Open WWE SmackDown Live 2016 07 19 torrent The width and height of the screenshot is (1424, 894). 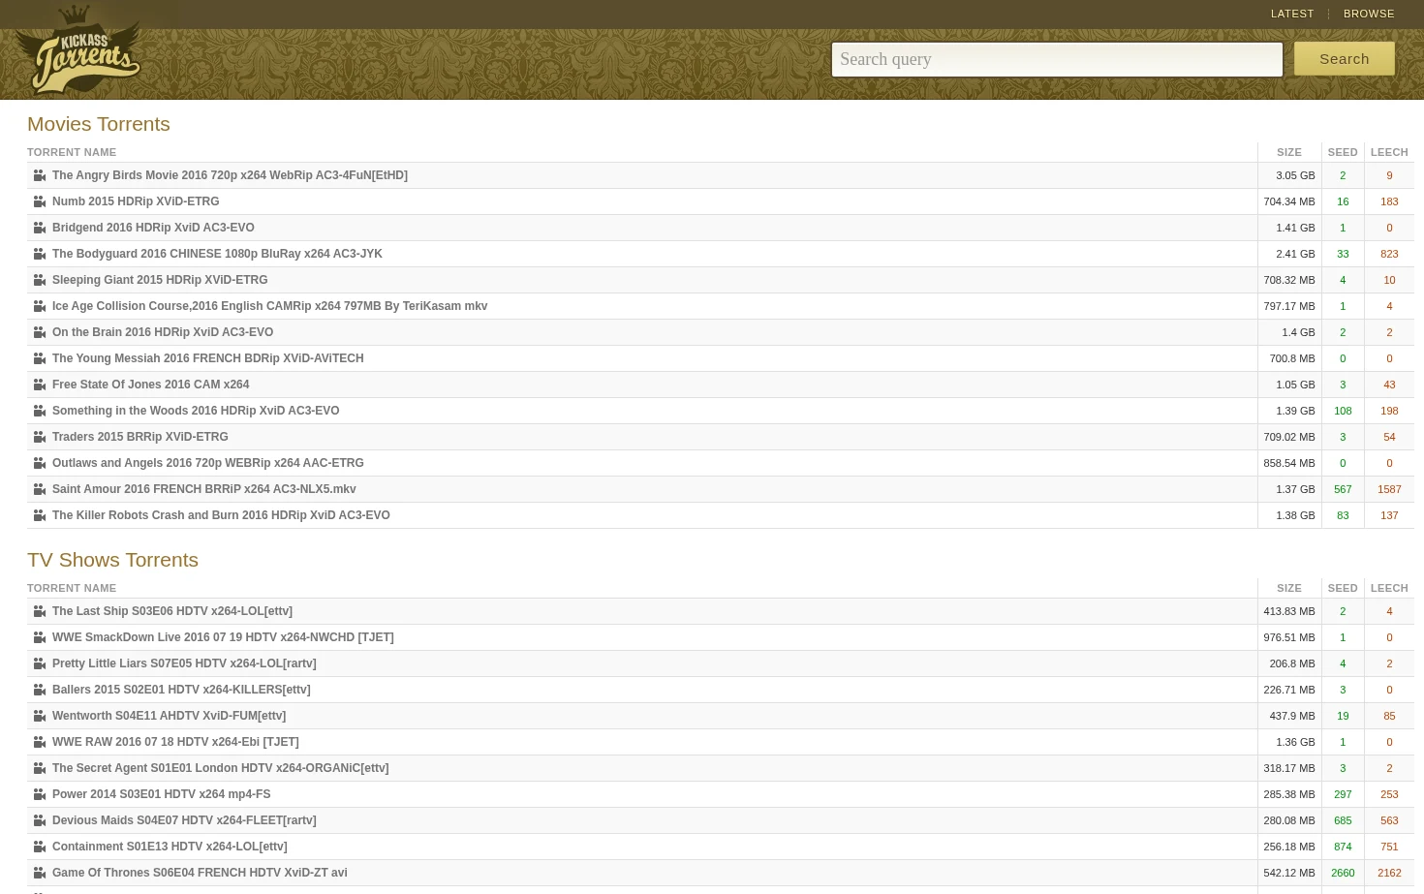(223, 637)
